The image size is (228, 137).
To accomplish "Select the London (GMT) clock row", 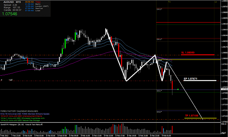I will pos(37,6).
